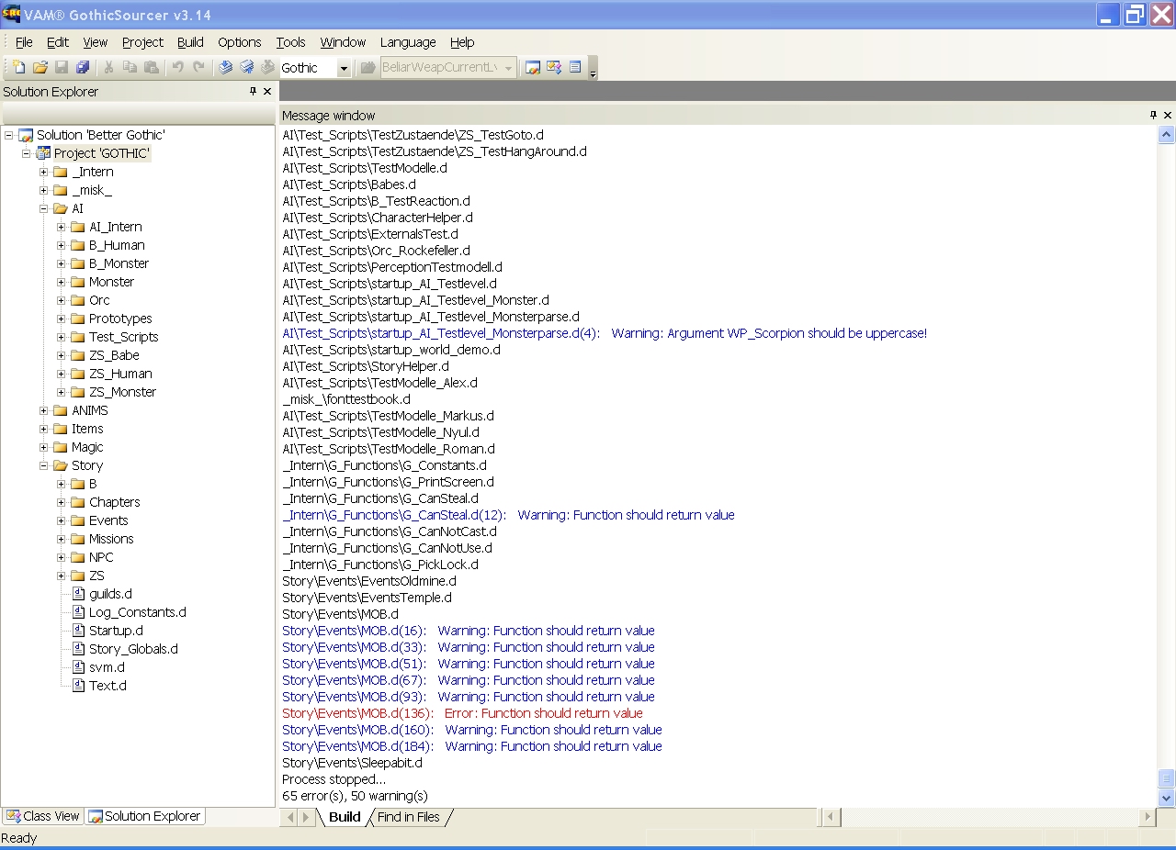Click the Class View toolbar icon
The height and width of the screenshot is (850, 1176).
coord(553,68)
